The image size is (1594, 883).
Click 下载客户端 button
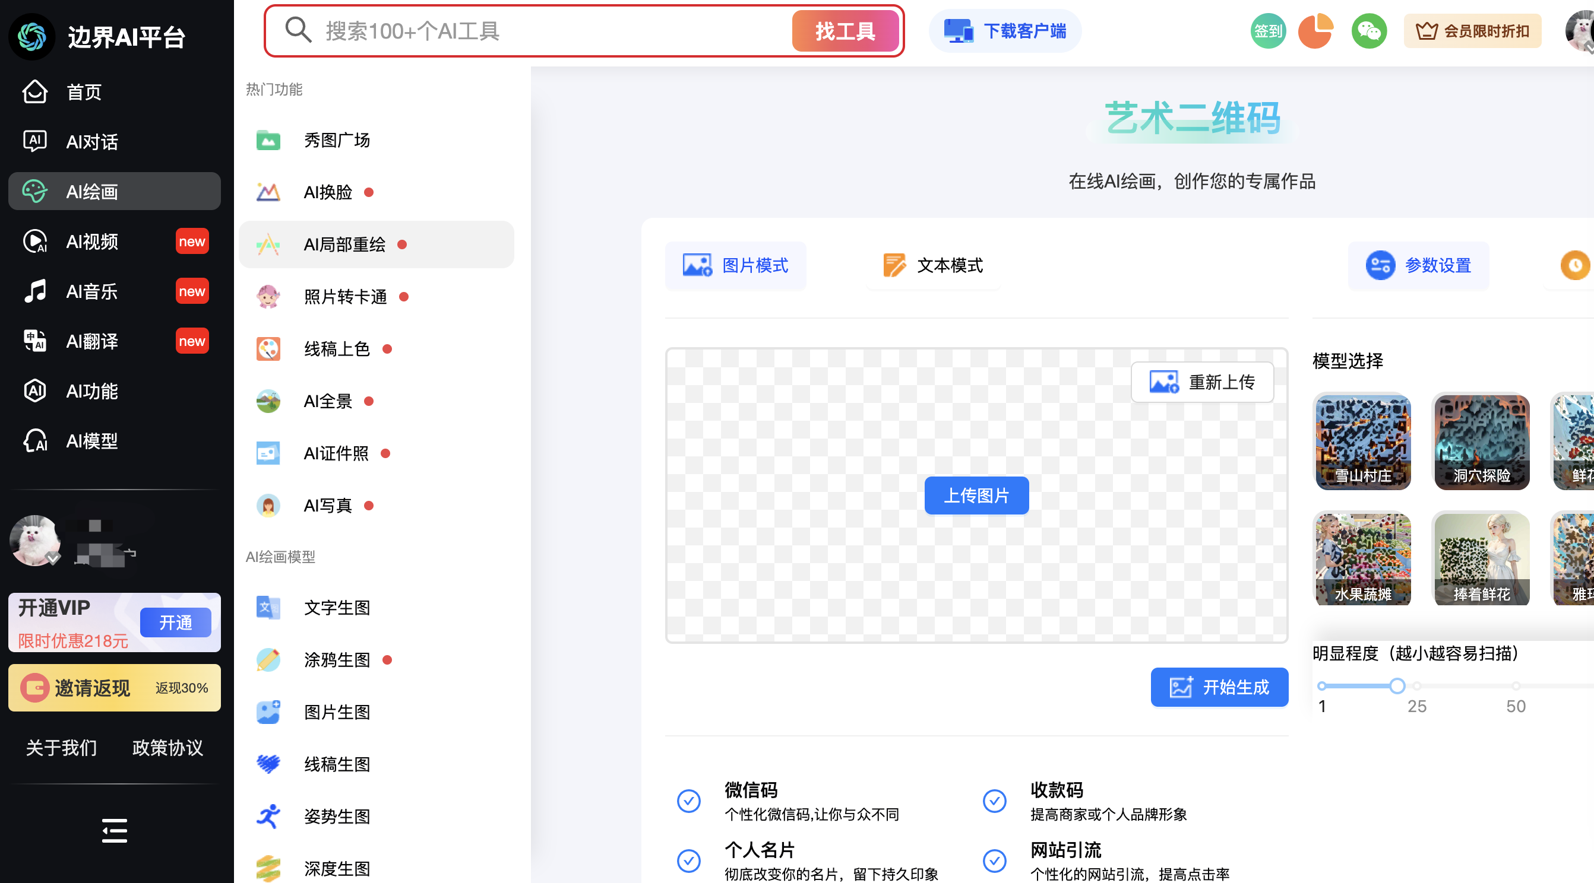pos(1004,30)
